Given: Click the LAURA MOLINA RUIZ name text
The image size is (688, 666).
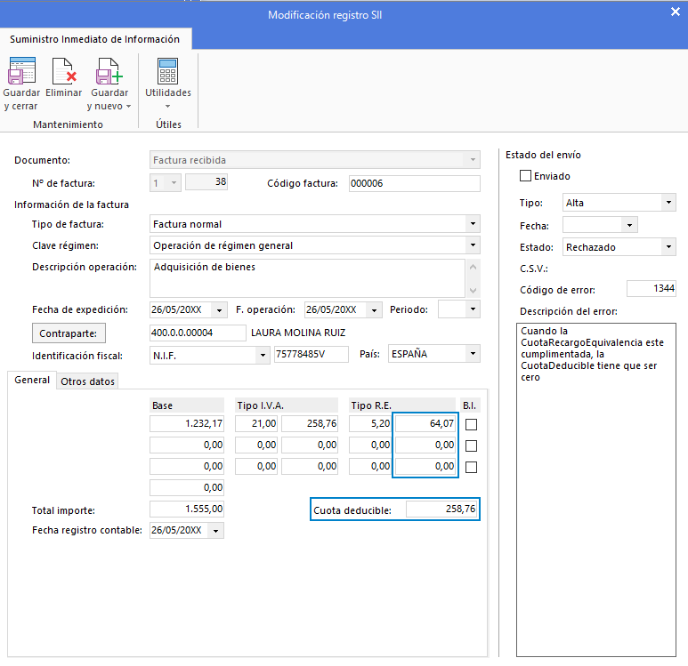Looking at the screenshot, I should [298, 333].
